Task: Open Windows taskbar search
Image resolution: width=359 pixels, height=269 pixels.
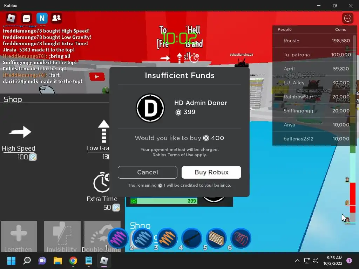Action: [x=27, y=261]
